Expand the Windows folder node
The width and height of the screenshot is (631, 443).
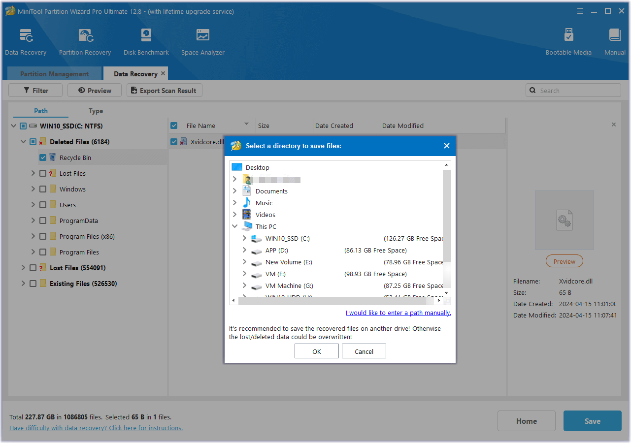[x=33, y=189]
